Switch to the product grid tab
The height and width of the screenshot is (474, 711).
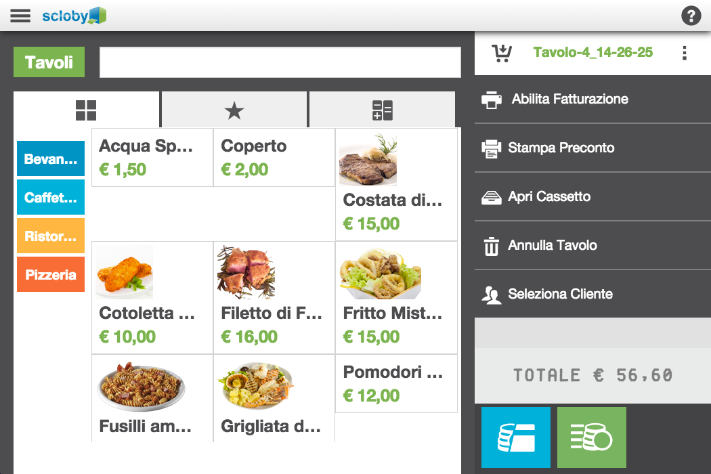(86, 110)
